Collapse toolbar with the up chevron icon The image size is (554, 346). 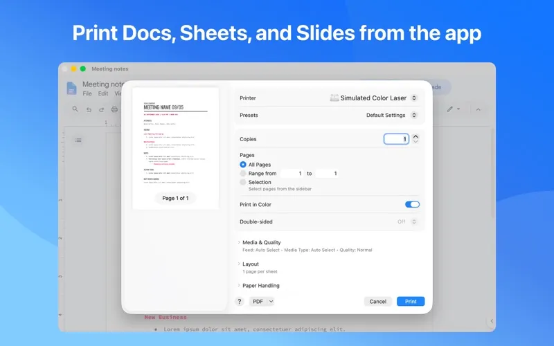click(x=478, y=109)
